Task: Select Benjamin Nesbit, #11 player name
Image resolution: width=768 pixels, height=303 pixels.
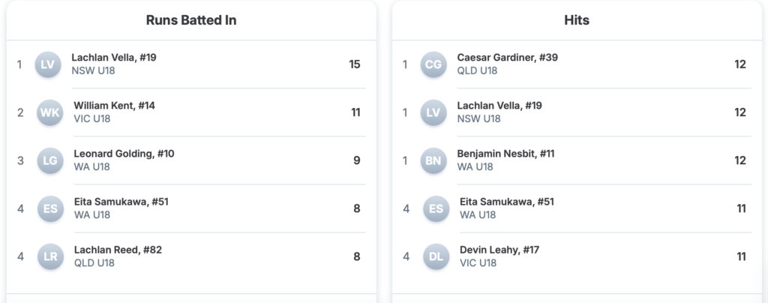Action: 505,154
